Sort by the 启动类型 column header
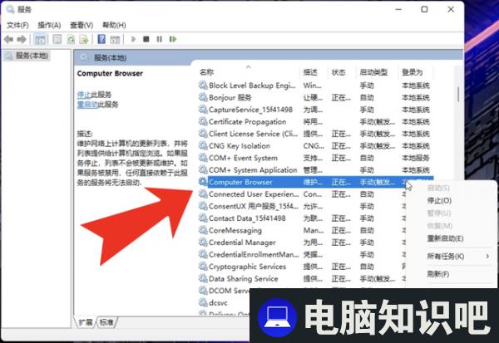 pos(377,72)
